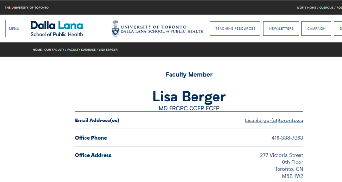Click Lisa.Berger(at)toronto.ca email link

[x=274, y=121]
